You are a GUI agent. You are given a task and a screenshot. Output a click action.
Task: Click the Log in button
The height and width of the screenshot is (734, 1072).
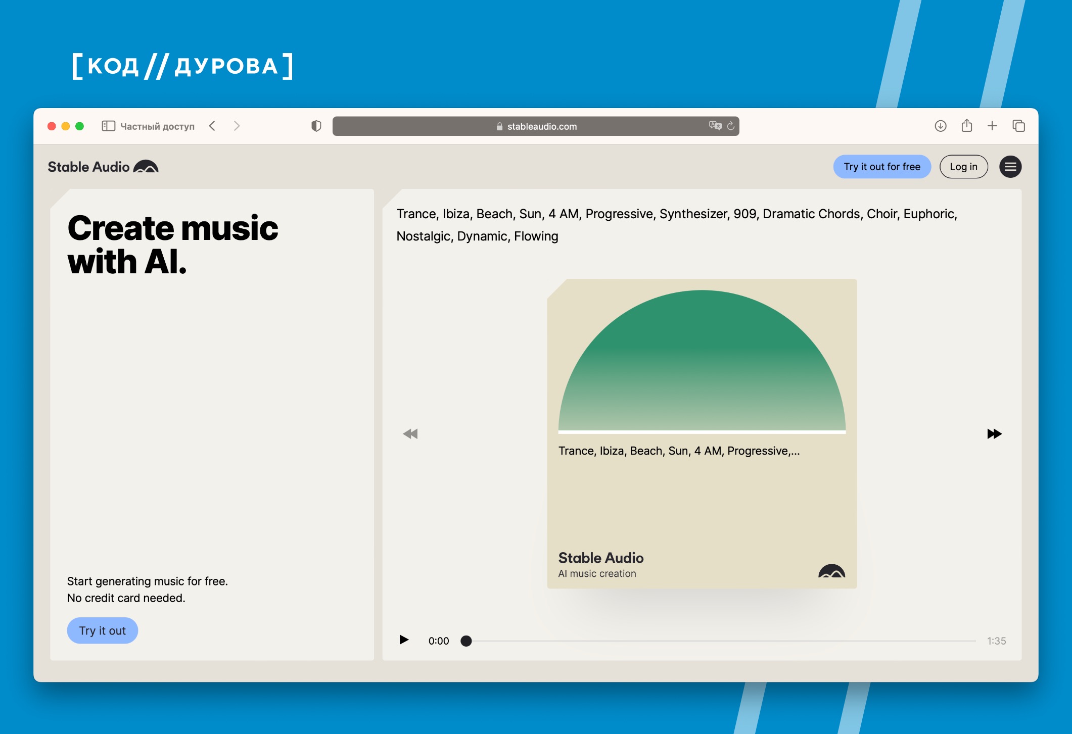pos(963,167)
